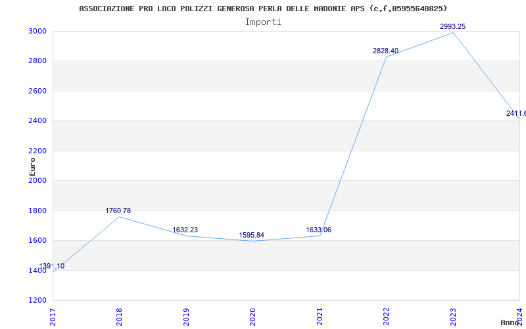Click the 2400 y-axis tick label
This screenshot has height=329, width=526.
coord(37,121)
